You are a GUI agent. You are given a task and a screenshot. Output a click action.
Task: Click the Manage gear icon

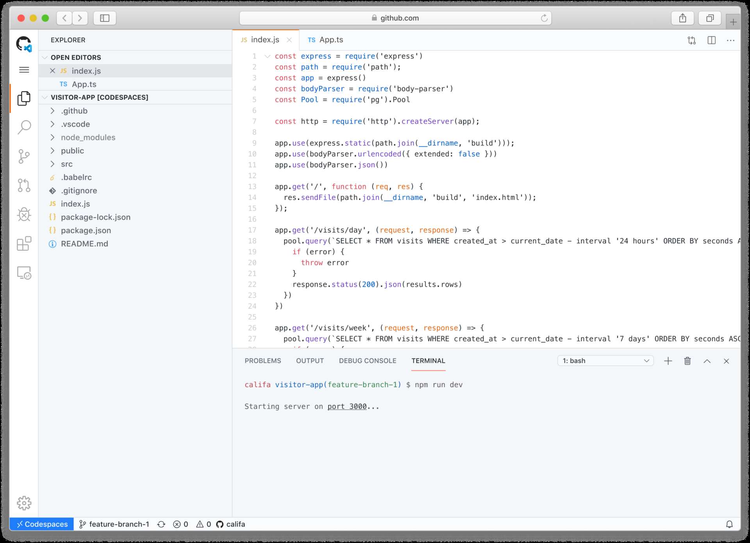pyautogui.click(x=24, y=503)
